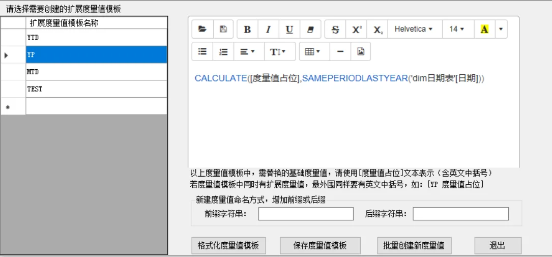Click the 扩展度量值模板名称 column header

tap(97, 23)
